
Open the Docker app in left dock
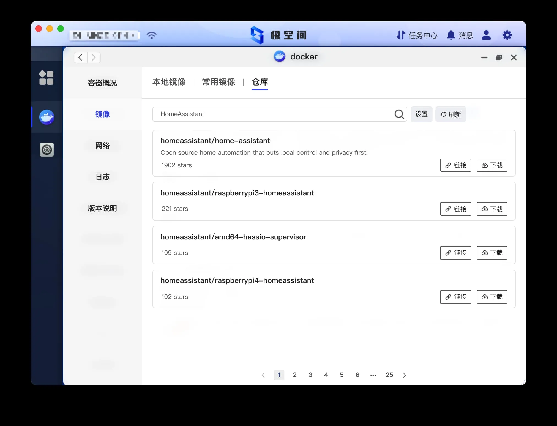[x=47, y=117]
